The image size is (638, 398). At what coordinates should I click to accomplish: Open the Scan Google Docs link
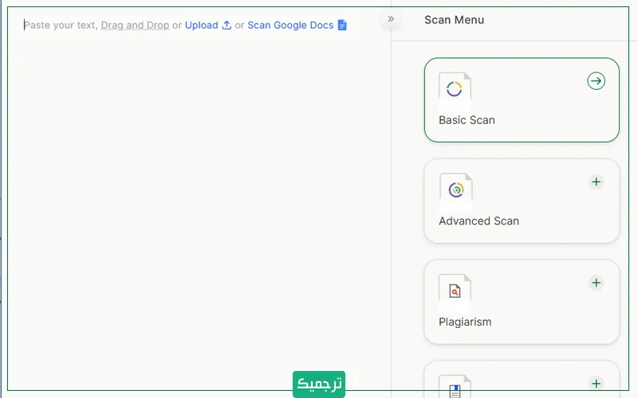coord(290,25)
